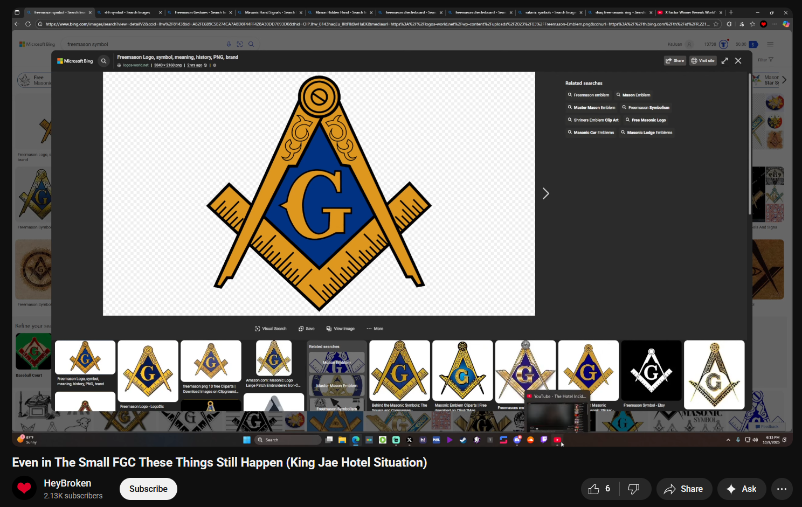
Task: Switch to the 'X Factor Winner Reveals' tab
Action: [690, 12]
